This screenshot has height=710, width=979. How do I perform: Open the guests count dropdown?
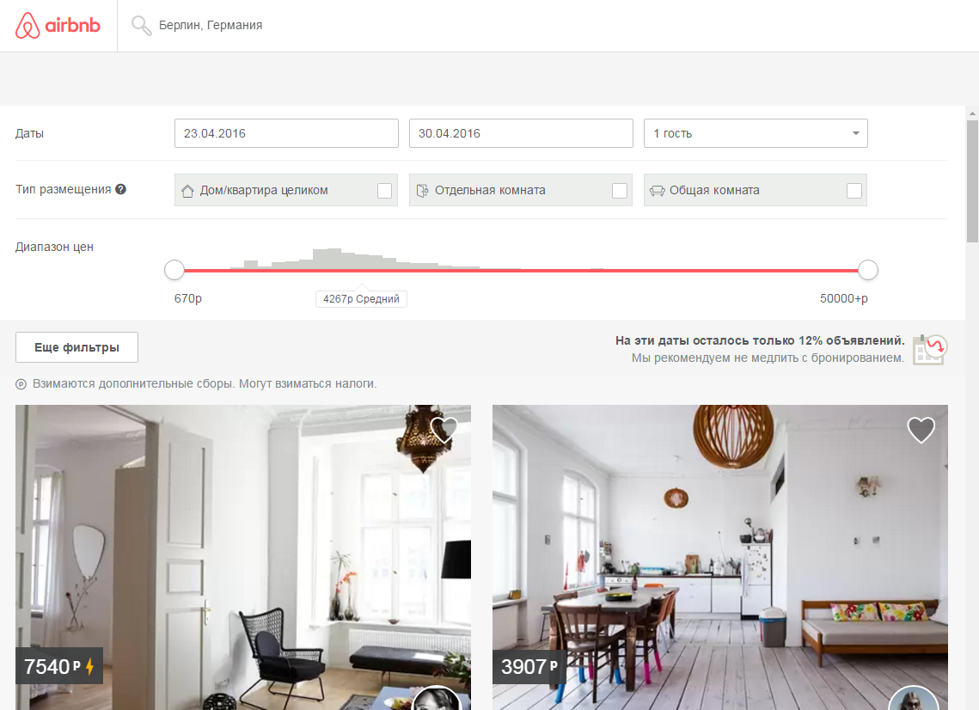(x=756, y=133)
